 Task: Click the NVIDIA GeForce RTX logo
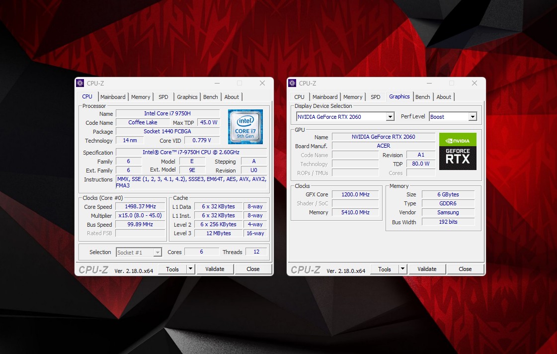pos(458,151)
